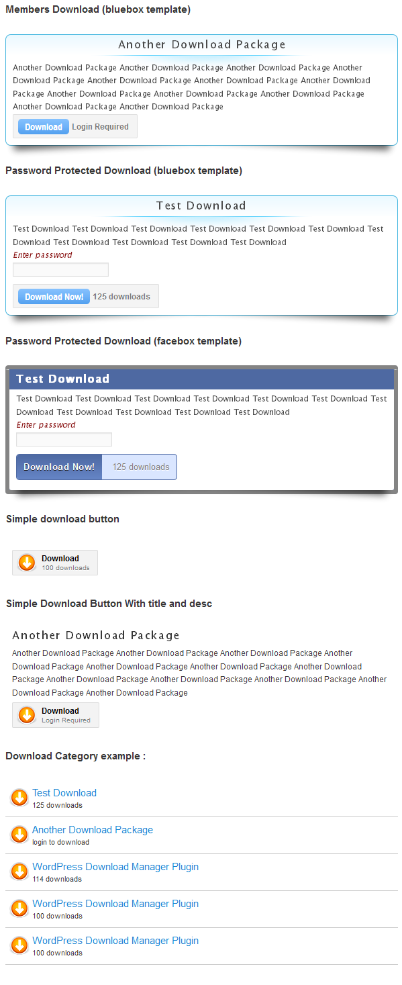The height and width of the screenshot is (985, 402).
Task: Open WordPress Download Manager Plugin link with 114 downloads
Action: [x=115, y=867]
